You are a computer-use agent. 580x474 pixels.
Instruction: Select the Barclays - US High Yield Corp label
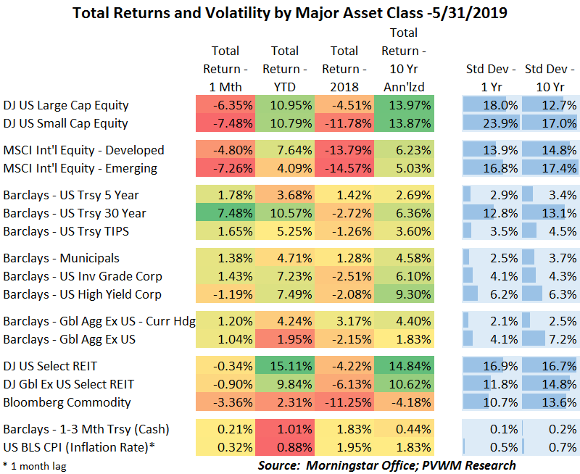[x=82, y=294]
